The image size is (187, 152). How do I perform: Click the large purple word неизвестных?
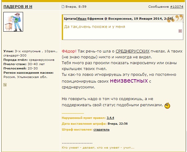(129, 81)
